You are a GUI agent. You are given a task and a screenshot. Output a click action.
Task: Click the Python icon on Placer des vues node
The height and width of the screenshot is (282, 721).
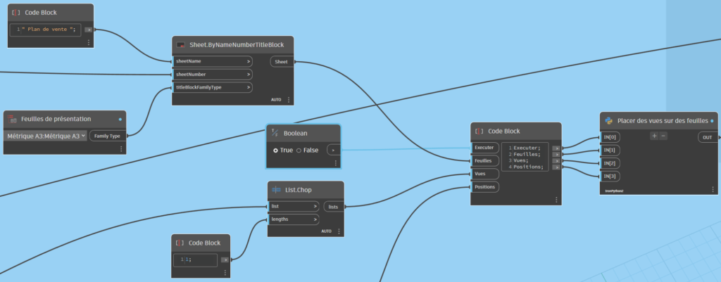609,120
